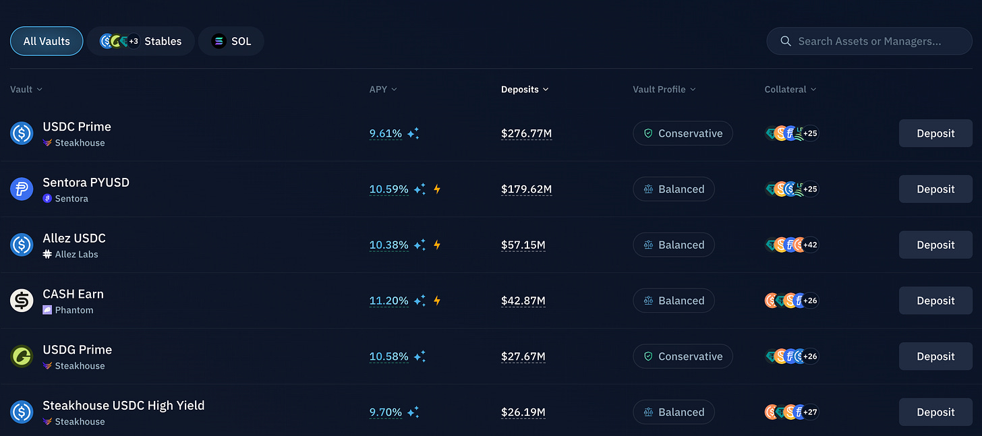The image size is (982, 436).
Task: Click the $276.77M deposits value
Action: click(x=527, y=133)
